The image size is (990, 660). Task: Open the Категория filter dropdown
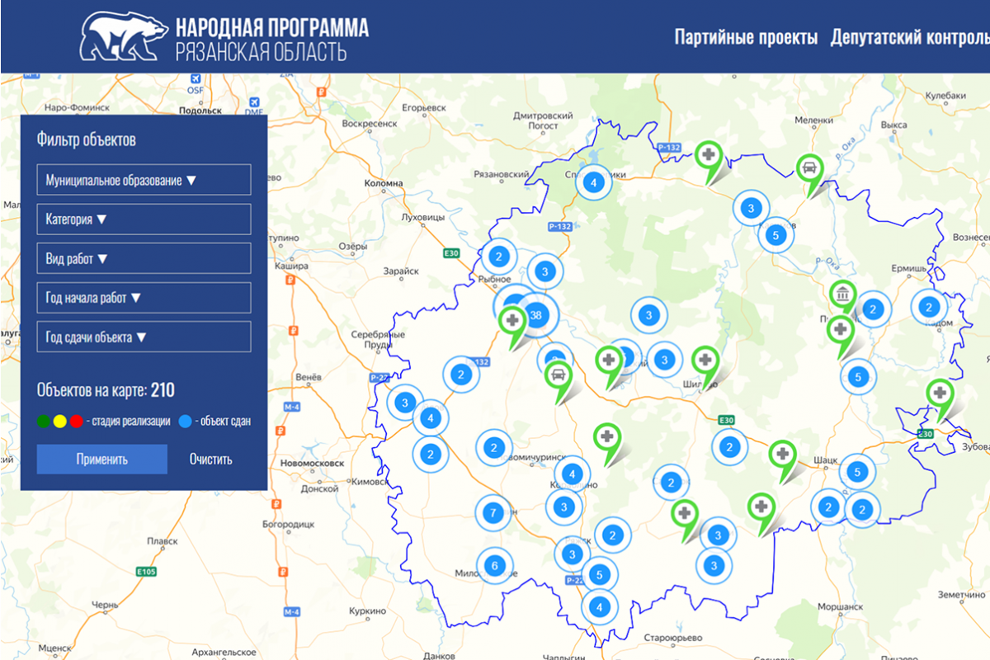[144, 219]
